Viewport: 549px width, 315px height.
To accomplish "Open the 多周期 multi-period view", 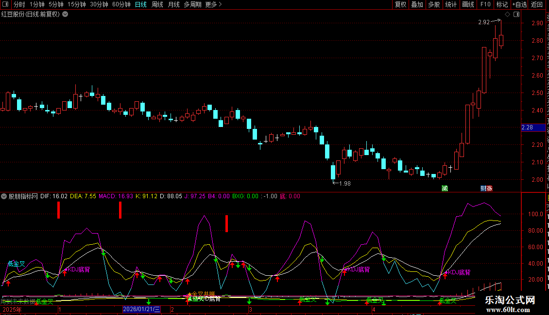I will [x=192, y=4].
